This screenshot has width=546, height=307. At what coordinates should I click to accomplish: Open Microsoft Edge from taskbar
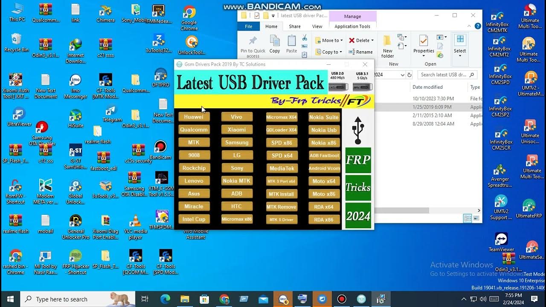(165, 299)
